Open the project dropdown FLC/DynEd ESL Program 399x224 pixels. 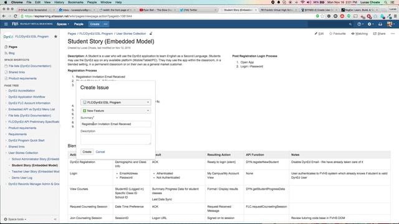(x=116, y=102)
